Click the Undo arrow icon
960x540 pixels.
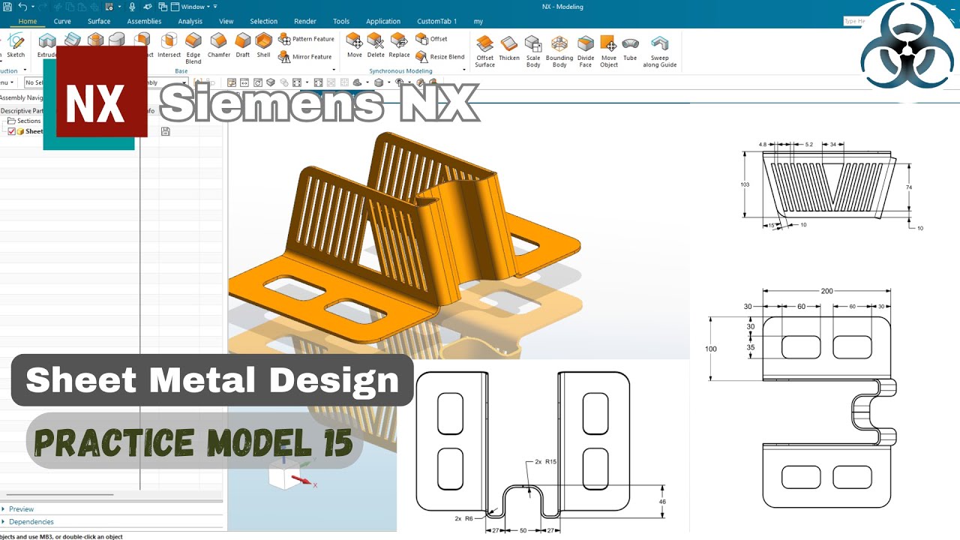[x=22, y=7]
